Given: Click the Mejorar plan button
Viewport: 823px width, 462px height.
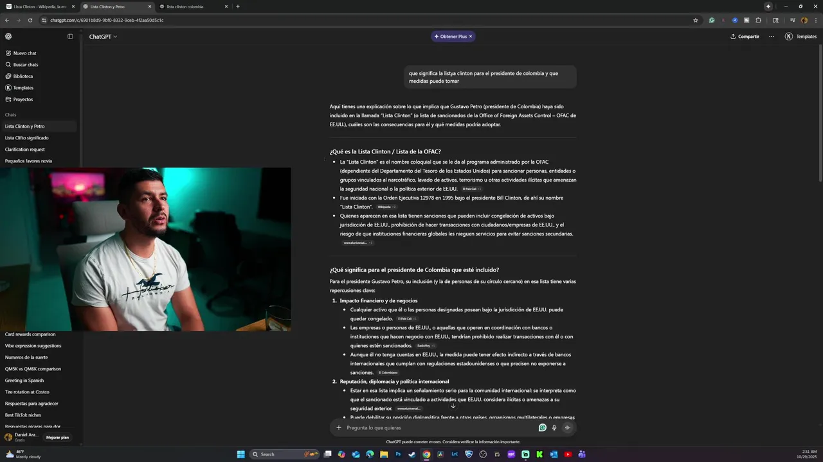Looking at the screenshot, I should coord(57,438).
